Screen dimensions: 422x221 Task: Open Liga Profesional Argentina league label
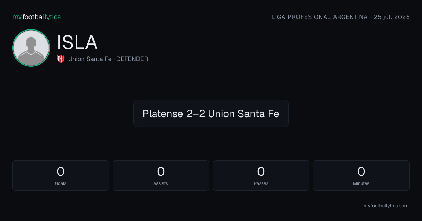[320, 17]
